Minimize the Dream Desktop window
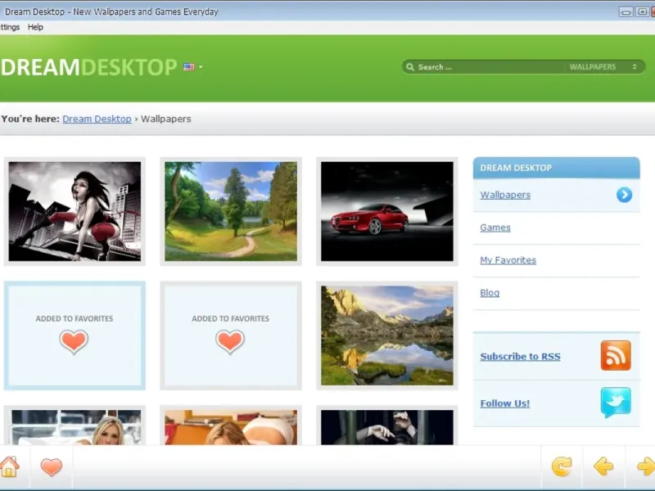The width and height of the screenshot is (655, 491). tap(626, 11)
